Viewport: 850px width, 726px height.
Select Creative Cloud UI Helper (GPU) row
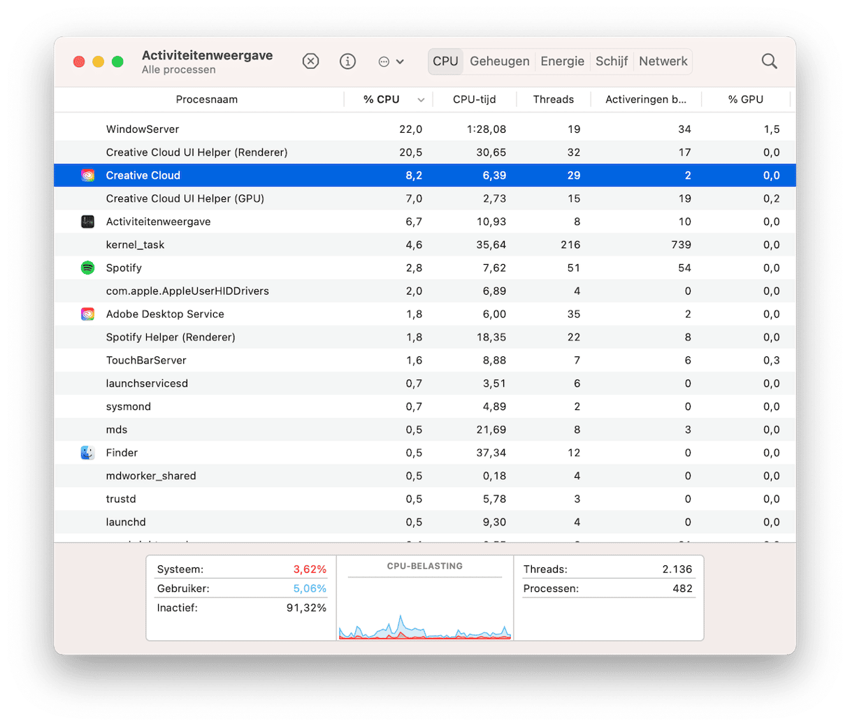[x=425, y=198]
